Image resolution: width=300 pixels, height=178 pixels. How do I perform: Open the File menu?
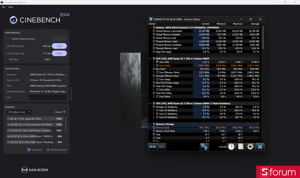click(x=3, y=7)
